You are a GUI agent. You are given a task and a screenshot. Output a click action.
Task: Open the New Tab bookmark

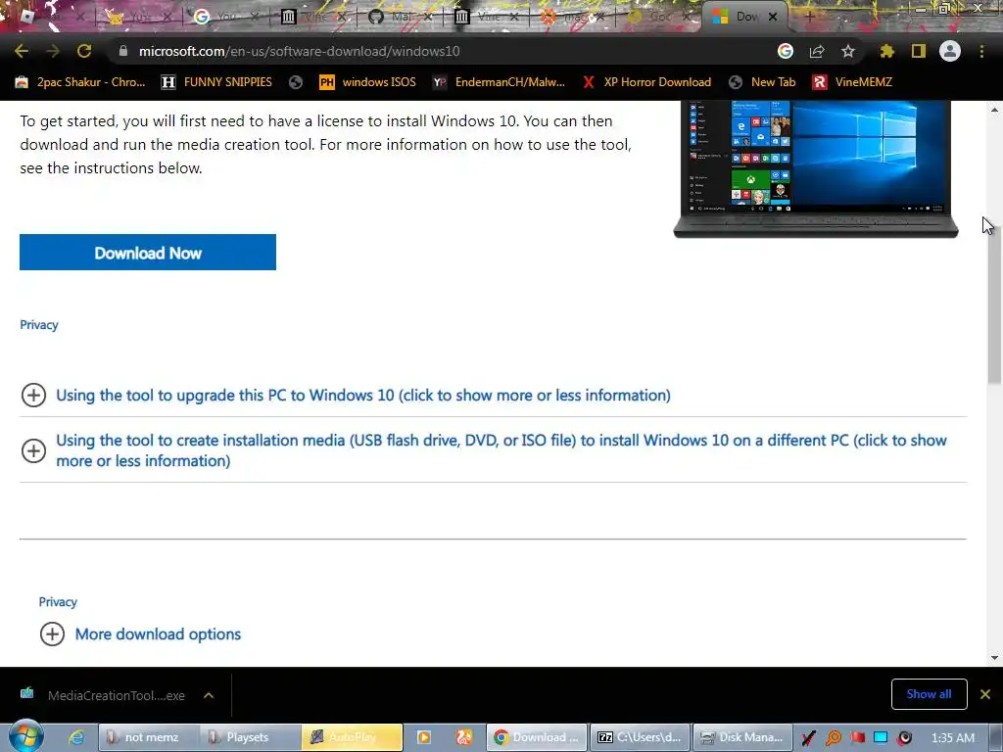762,82
